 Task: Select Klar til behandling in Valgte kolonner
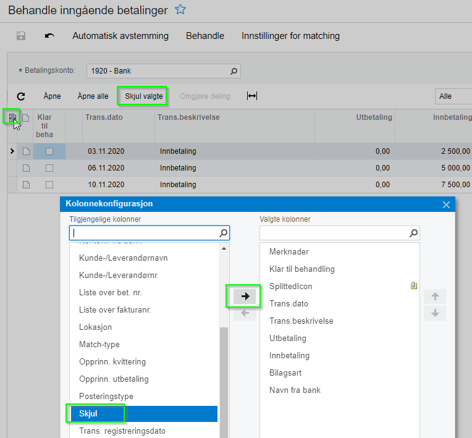302,269
